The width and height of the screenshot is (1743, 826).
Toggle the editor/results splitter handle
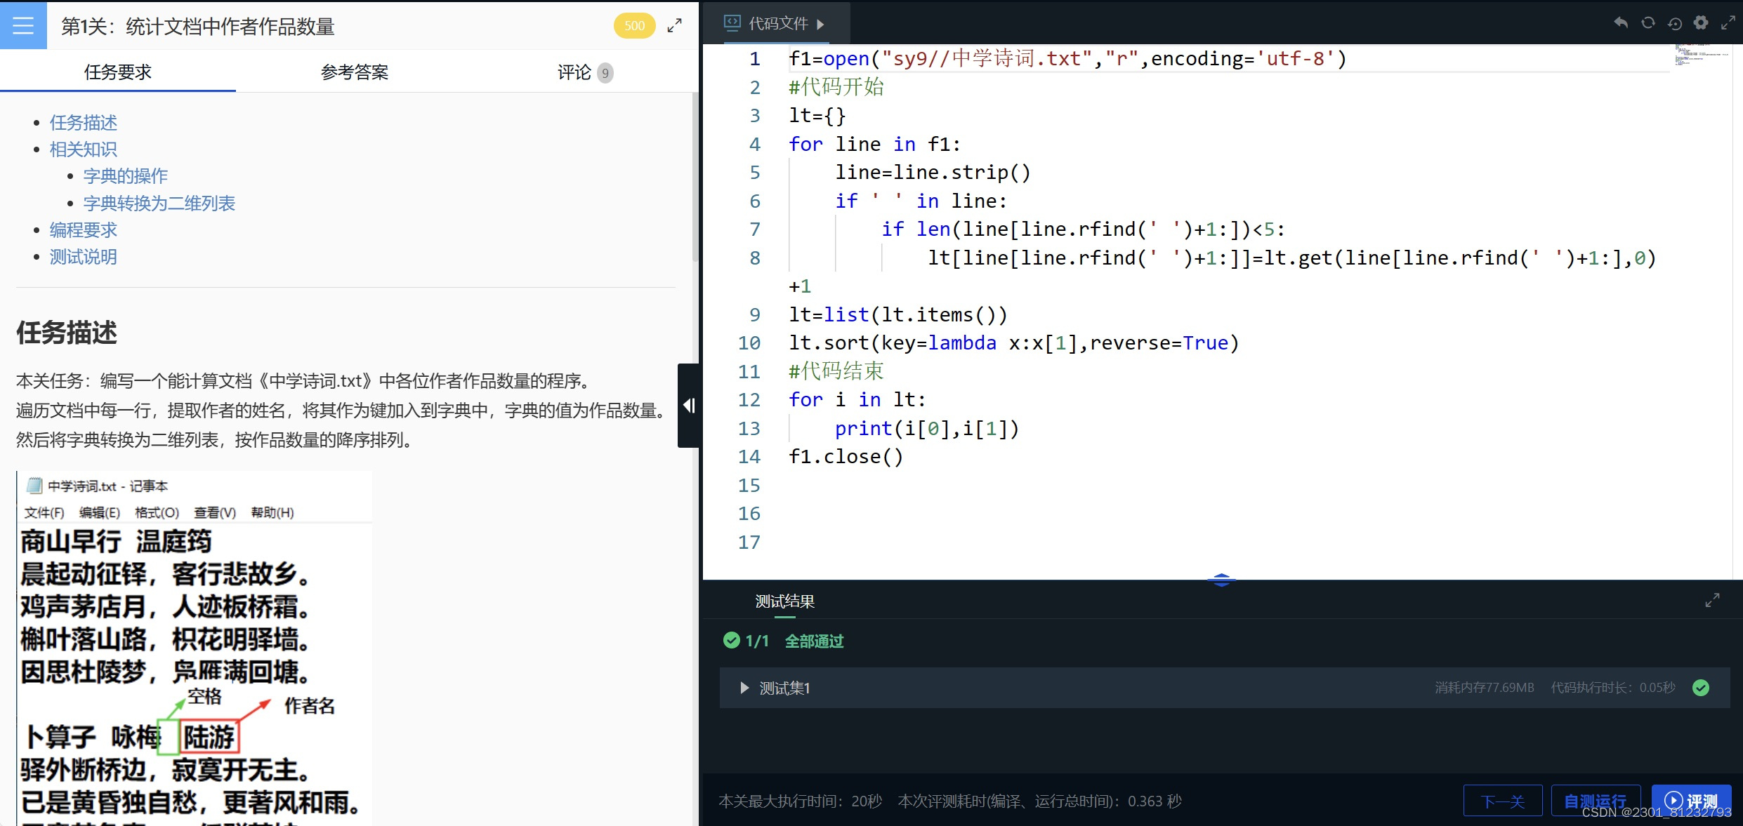tap(1222, 580)
